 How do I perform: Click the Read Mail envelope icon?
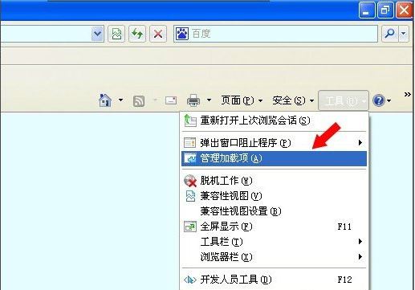pyautogui.click(x=171, y=100)
